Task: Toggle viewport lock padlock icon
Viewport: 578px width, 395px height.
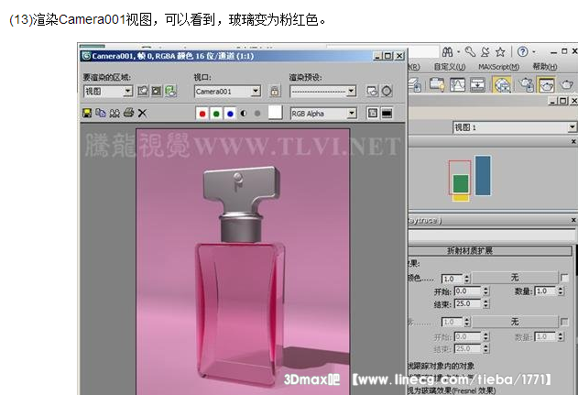Action: pos(275,91)
